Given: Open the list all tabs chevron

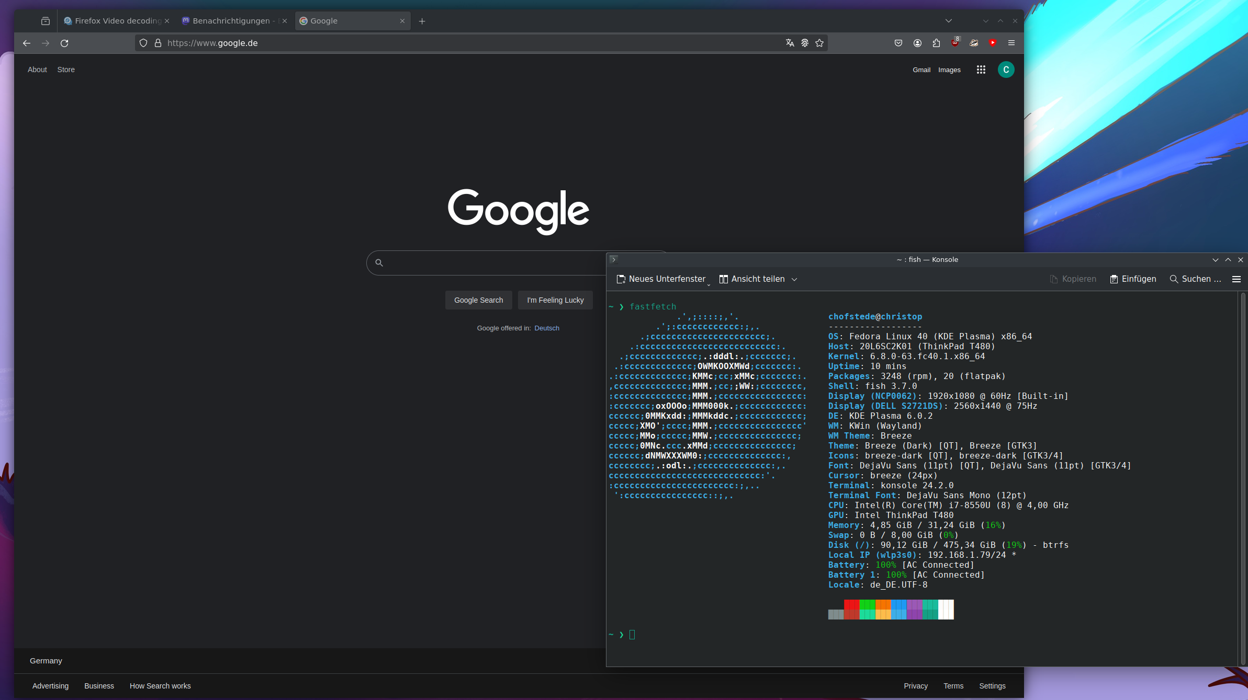Looking at the screenshot, I should [949, 21].
